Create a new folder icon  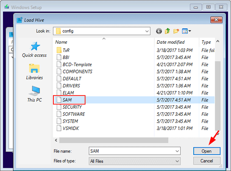(x=176, y=31)
